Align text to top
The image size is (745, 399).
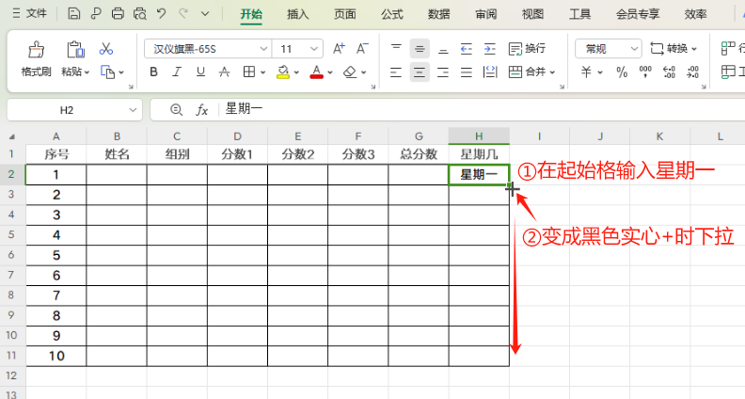396,49
